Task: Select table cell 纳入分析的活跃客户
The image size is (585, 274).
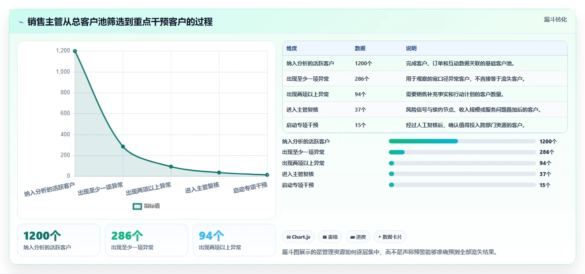Action: (x=310, y=64)
